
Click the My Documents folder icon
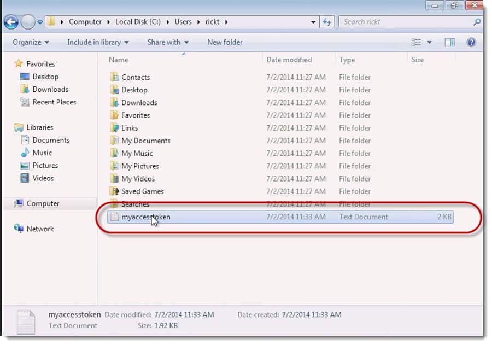pos(115,141)
